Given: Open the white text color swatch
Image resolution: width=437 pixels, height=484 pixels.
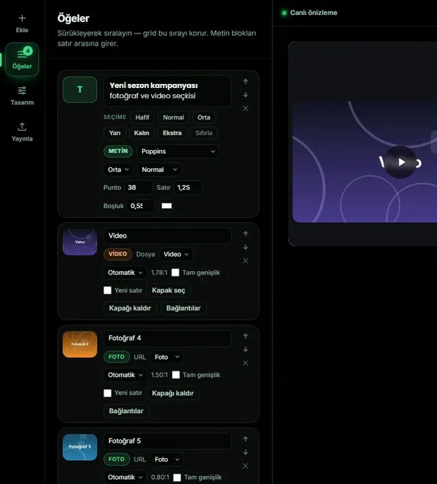Looking at the screenshot, I should pyautogui.click(x=167, y=206).
